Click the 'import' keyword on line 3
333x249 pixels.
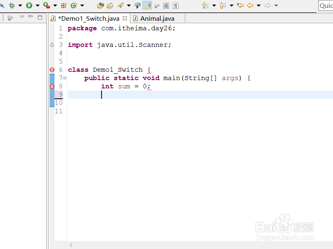tap(80, 45)
